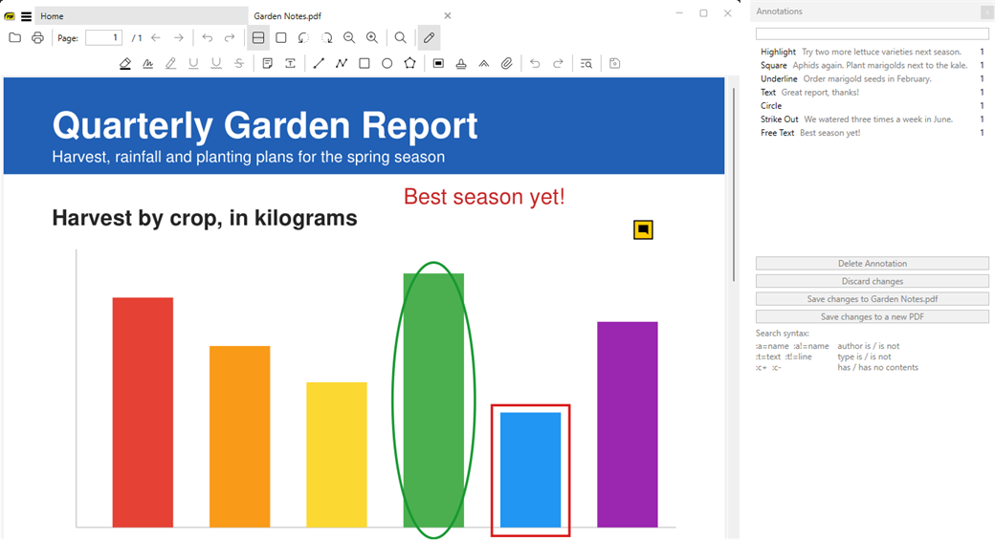Select the Circle annotation row
Image resolution: width=995 pixels, height=540 pixels.
coord(872,106)
